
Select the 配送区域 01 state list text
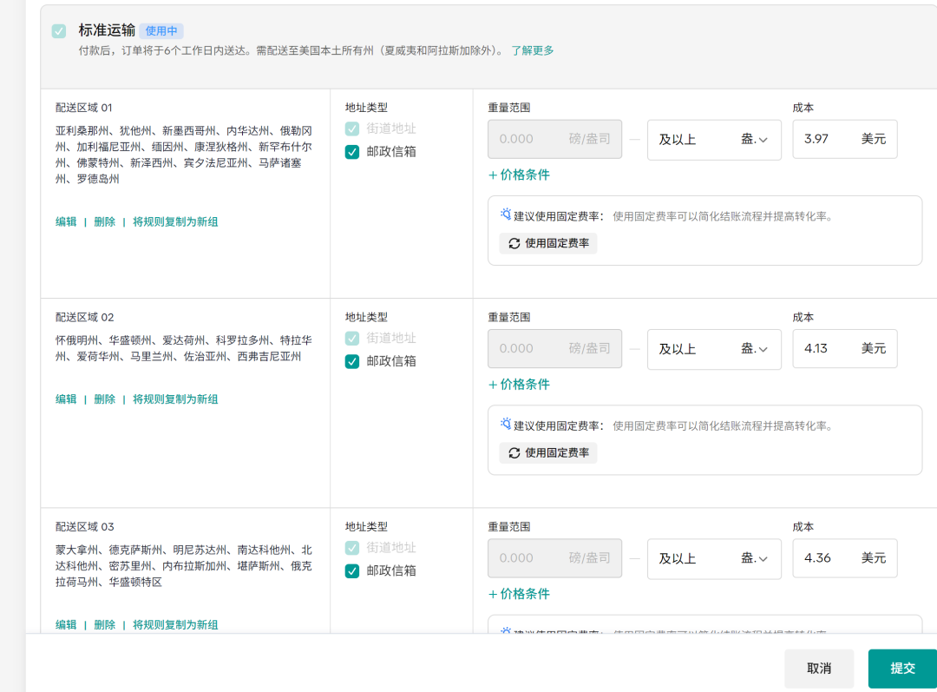[184, 155]
